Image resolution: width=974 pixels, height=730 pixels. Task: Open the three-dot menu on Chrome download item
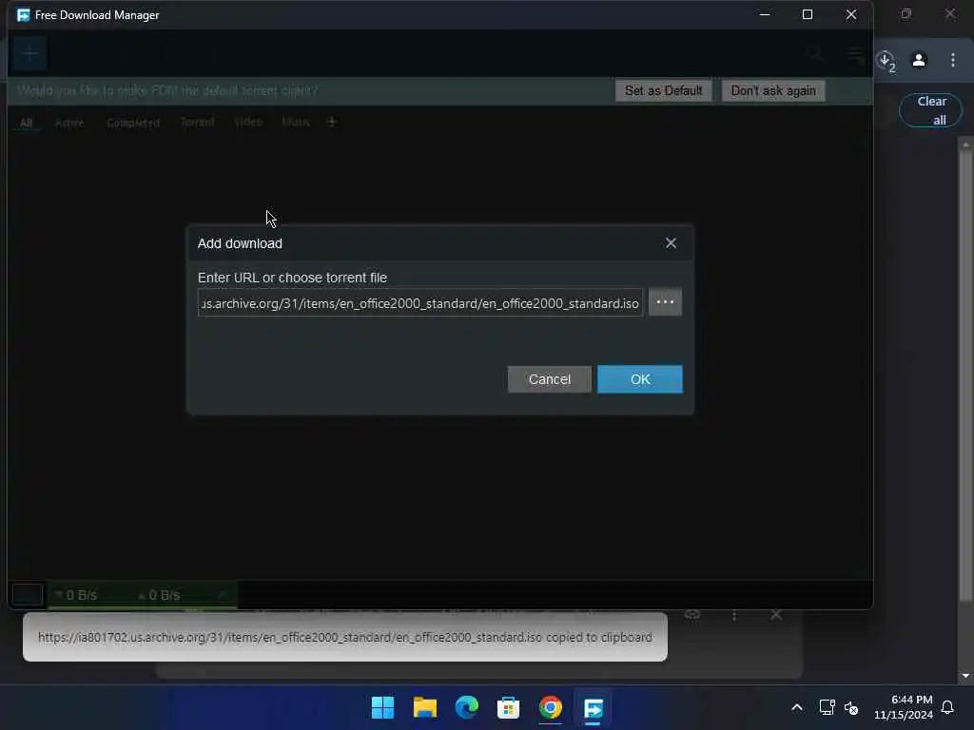pos(734,615)
